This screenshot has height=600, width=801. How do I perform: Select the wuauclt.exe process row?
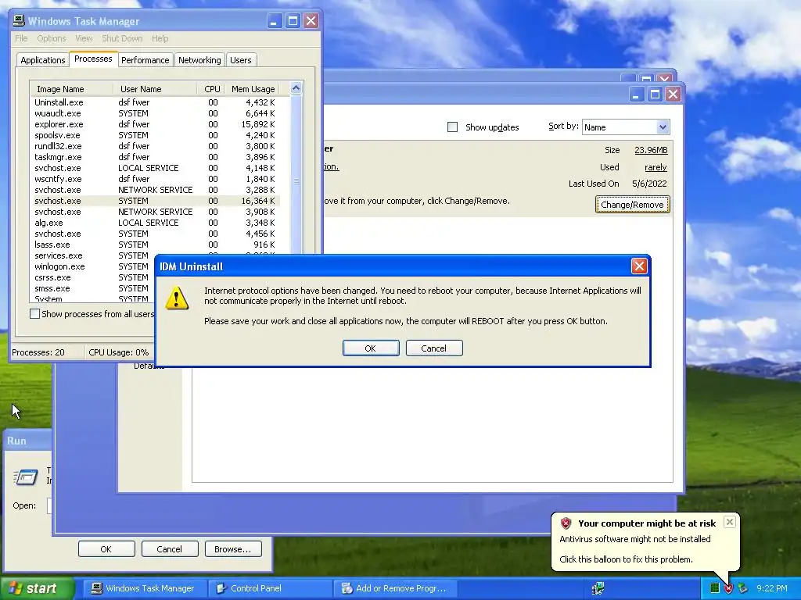tap(156, 113)
